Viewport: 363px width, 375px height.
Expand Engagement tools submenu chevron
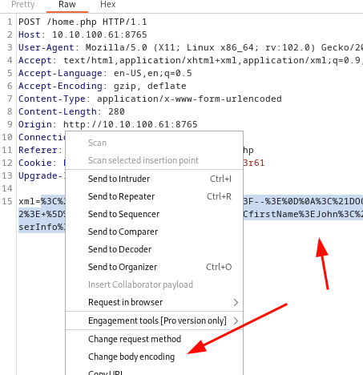coord(236,321)
